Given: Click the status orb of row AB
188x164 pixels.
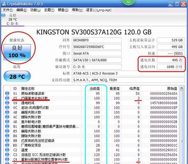Looking at the screenshot, I should pos(7,112).
